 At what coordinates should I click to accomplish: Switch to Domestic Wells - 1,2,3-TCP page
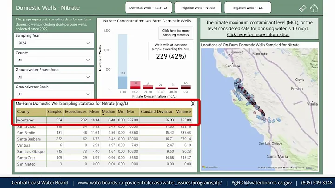(148, 8)
